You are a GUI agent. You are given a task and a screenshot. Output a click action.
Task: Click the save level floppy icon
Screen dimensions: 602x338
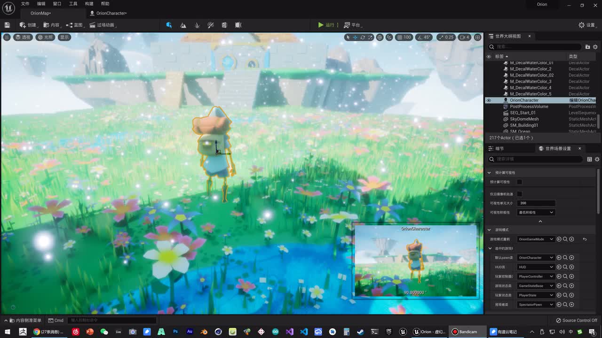(x=7, y=25)
